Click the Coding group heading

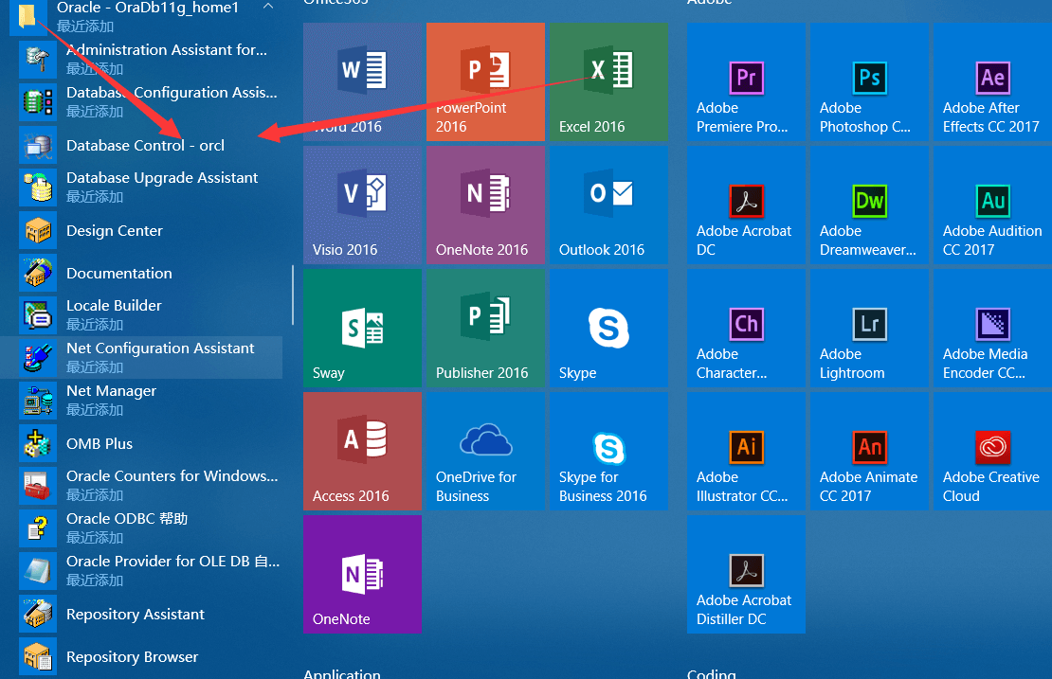(x=711, y=673)
